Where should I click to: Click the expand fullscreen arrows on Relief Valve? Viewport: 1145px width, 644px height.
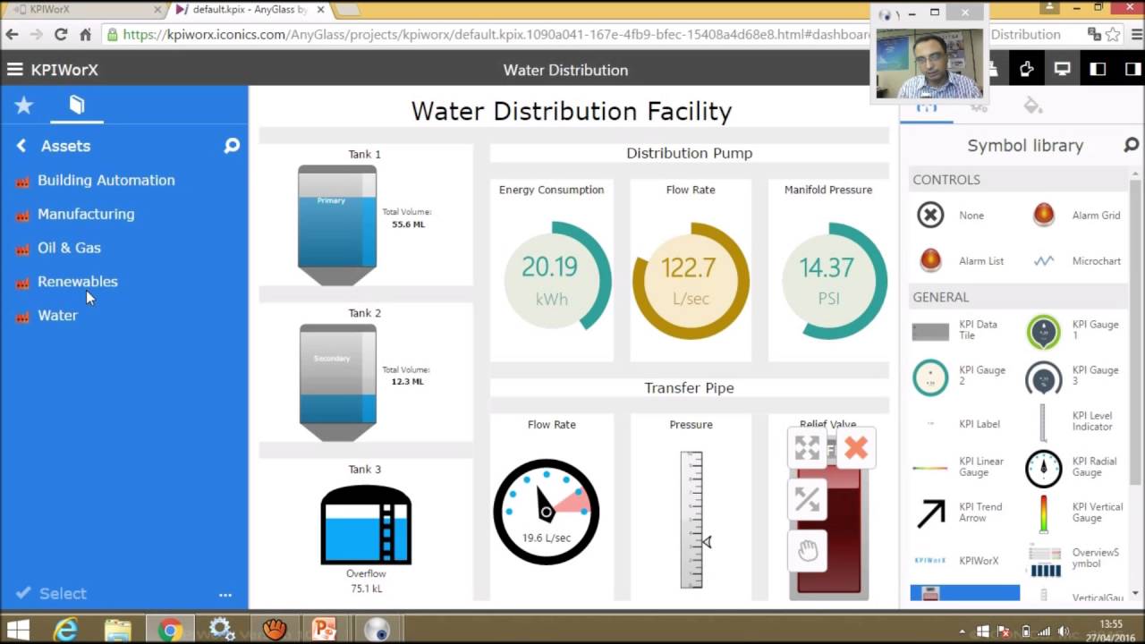(x=807, y=448)
